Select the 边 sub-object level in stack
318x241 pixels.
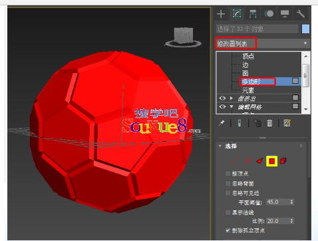tap(245, 65)
